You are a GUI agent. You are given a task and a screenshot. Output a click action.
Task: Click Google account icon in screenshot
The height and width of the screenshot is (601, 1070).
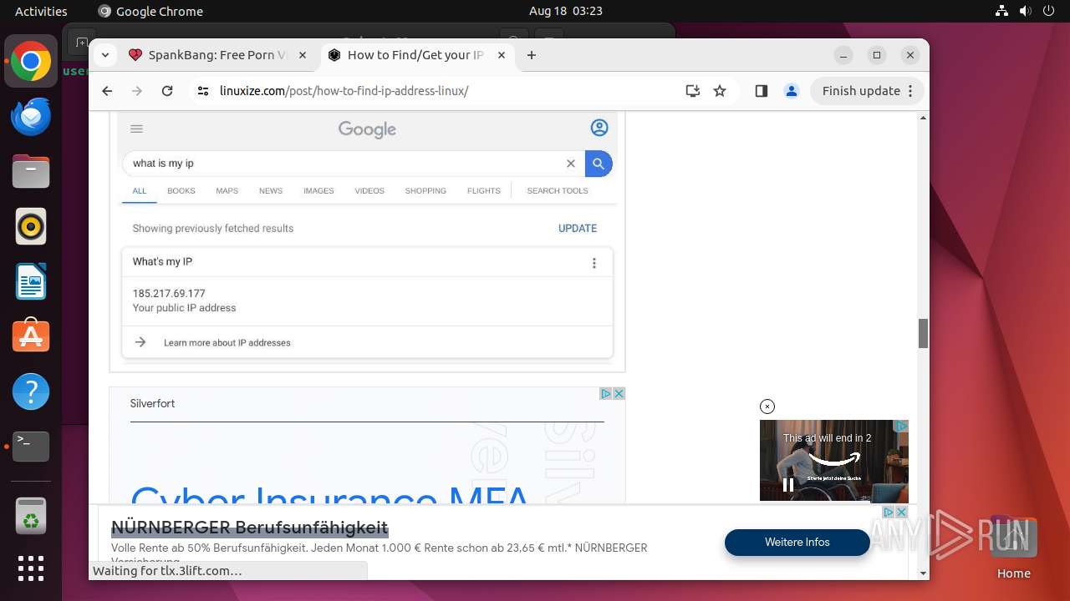(x=599, y=128)
